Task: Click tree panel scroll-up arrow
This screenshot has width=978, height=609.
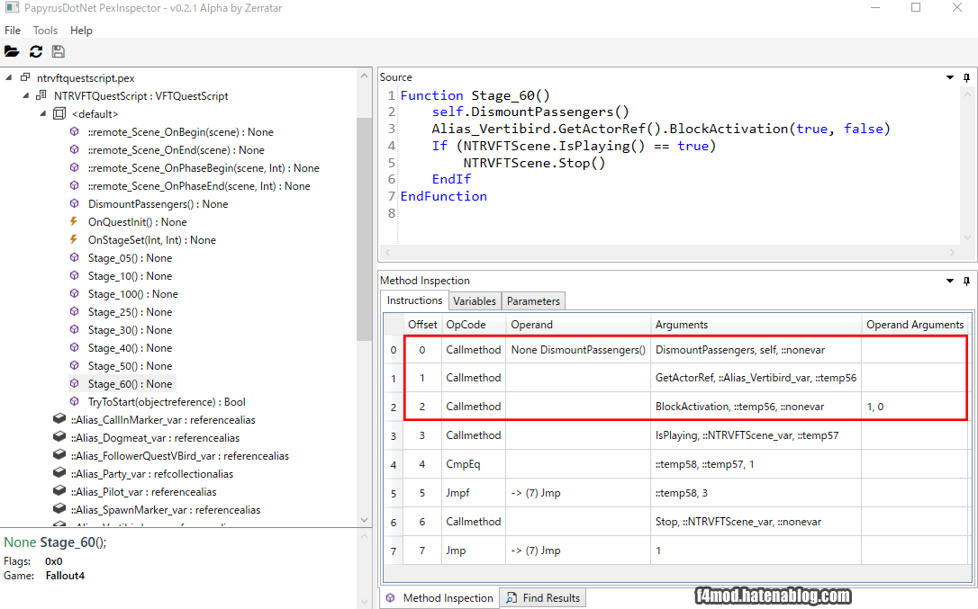Action: (364, 76)
